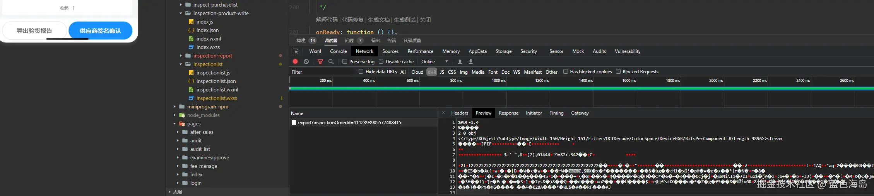
Task: Open network search magnifier
Action: 331,62
